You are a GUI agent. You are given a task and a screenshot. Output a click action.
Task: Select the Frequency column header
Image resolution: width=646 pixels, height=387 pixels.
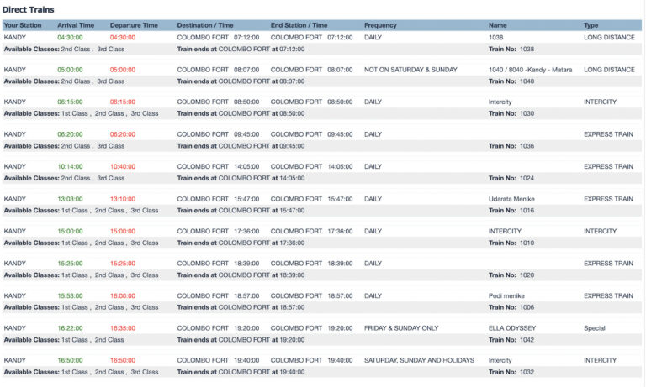380,25
